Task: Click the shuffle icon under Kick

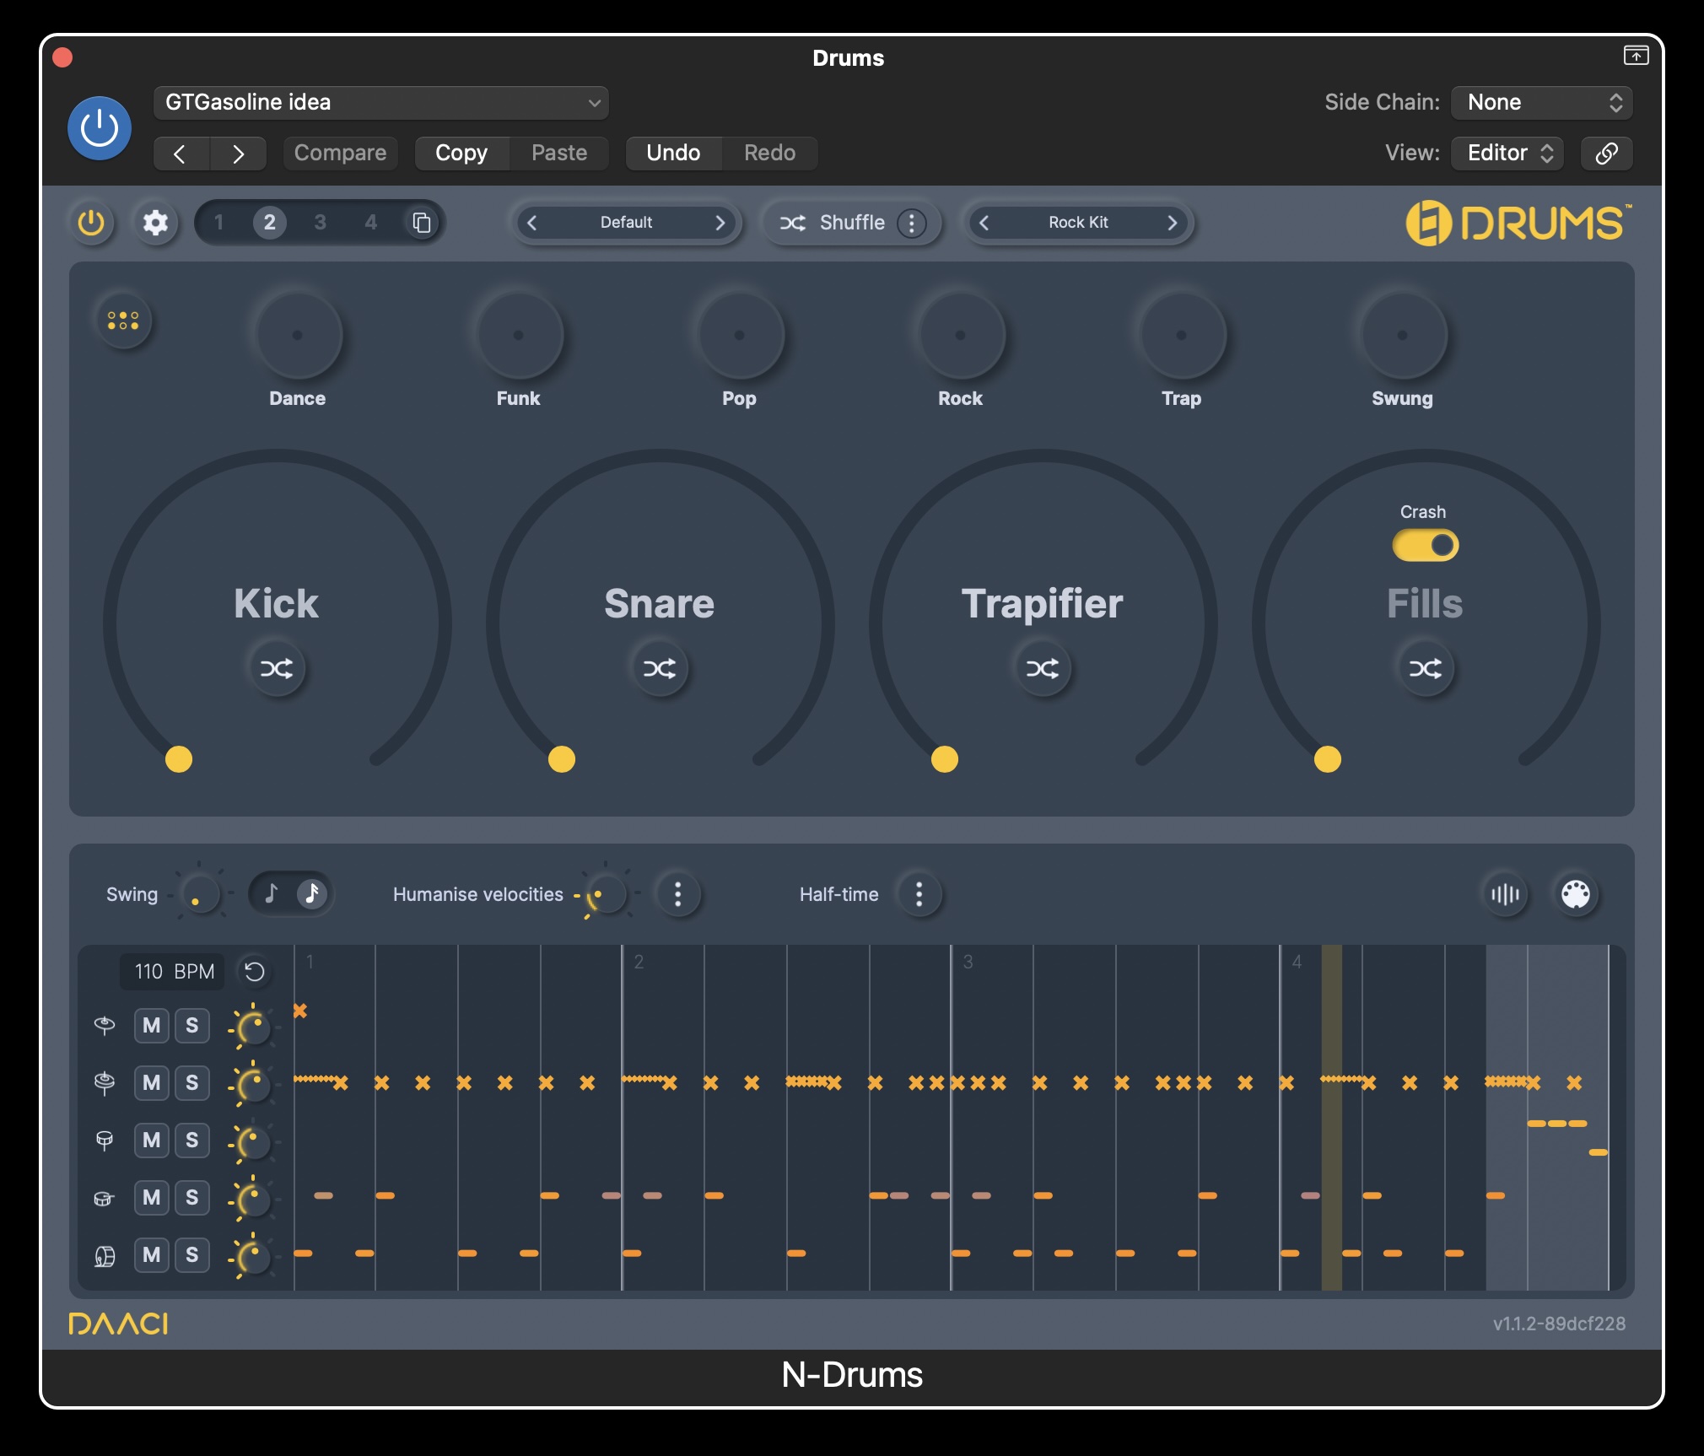Action: pos(276,668)
